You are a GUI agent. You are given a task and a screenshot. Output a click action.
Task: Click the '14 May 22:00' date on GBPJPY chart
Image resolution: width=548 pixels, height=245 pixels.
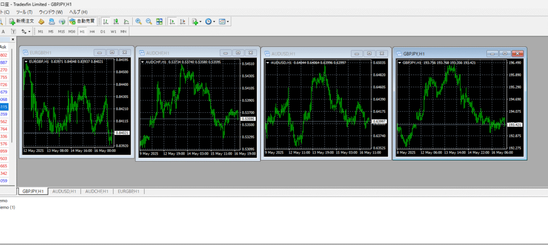[479, 152]
